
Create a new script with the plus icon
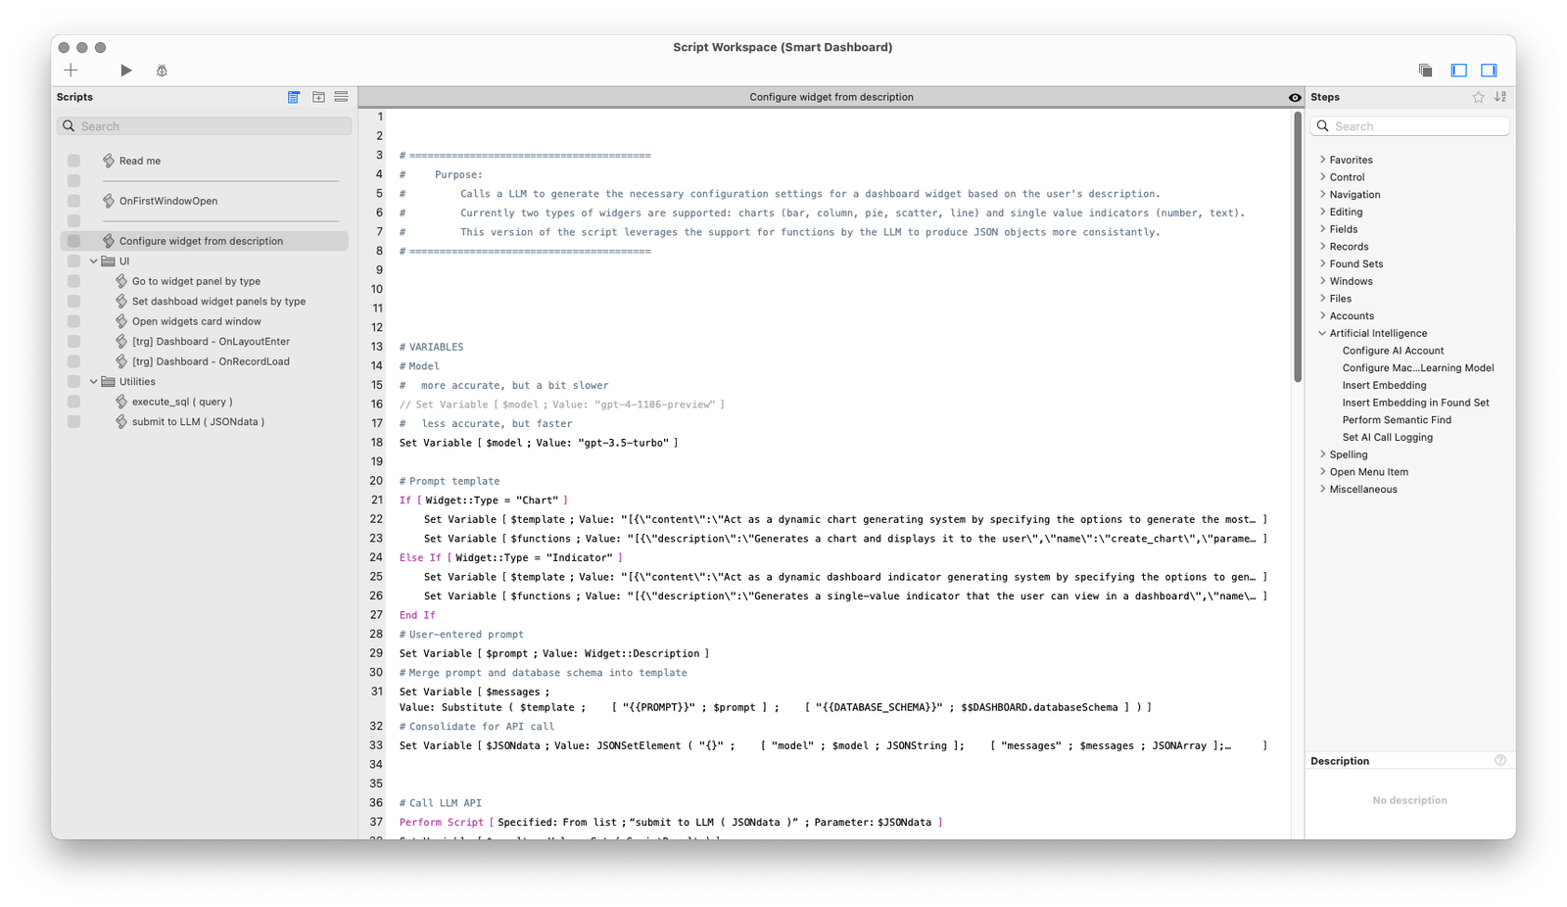pyautogui.click(x=70, y=70)
